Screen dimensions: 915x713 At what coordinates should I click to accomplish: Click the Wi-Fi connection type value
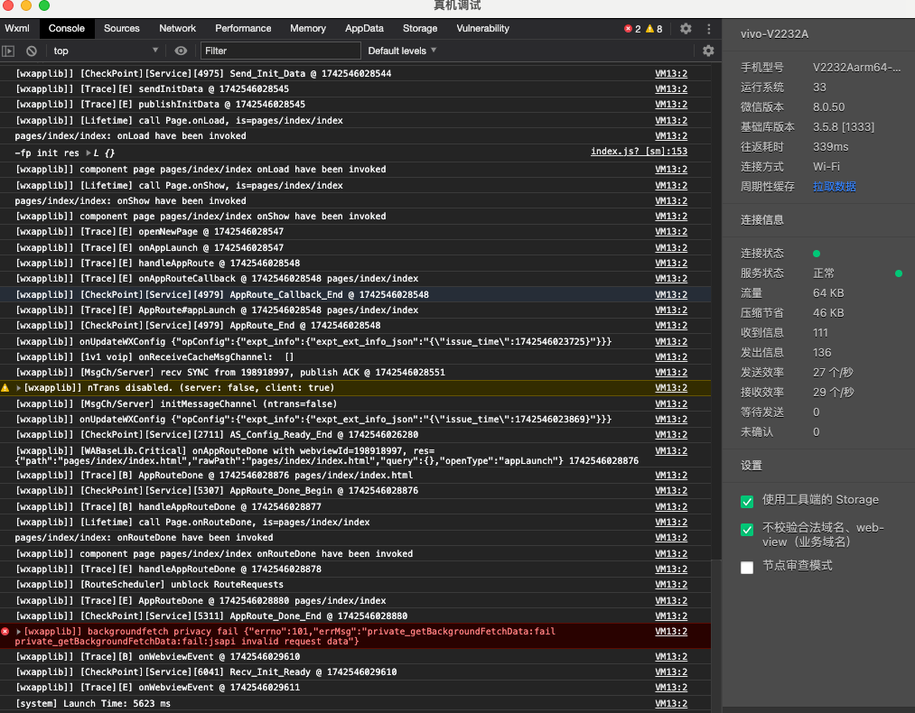[x=826, y=167]
